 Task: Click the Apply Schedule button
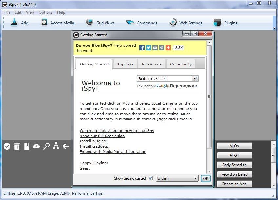[x=234, y=165]
